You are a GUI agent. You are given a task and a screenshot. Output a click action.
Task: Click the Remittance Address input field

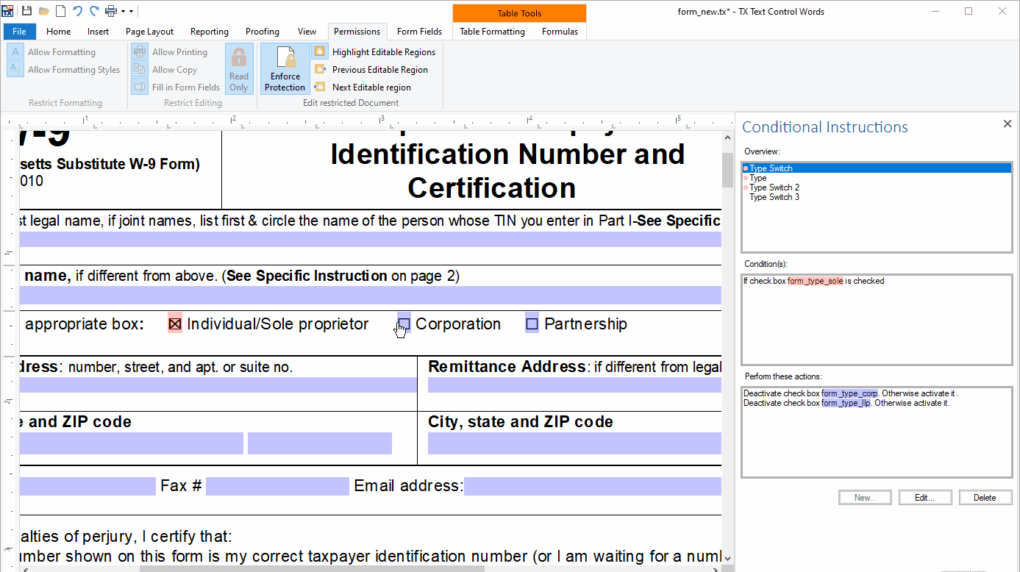tap(574, 385)
